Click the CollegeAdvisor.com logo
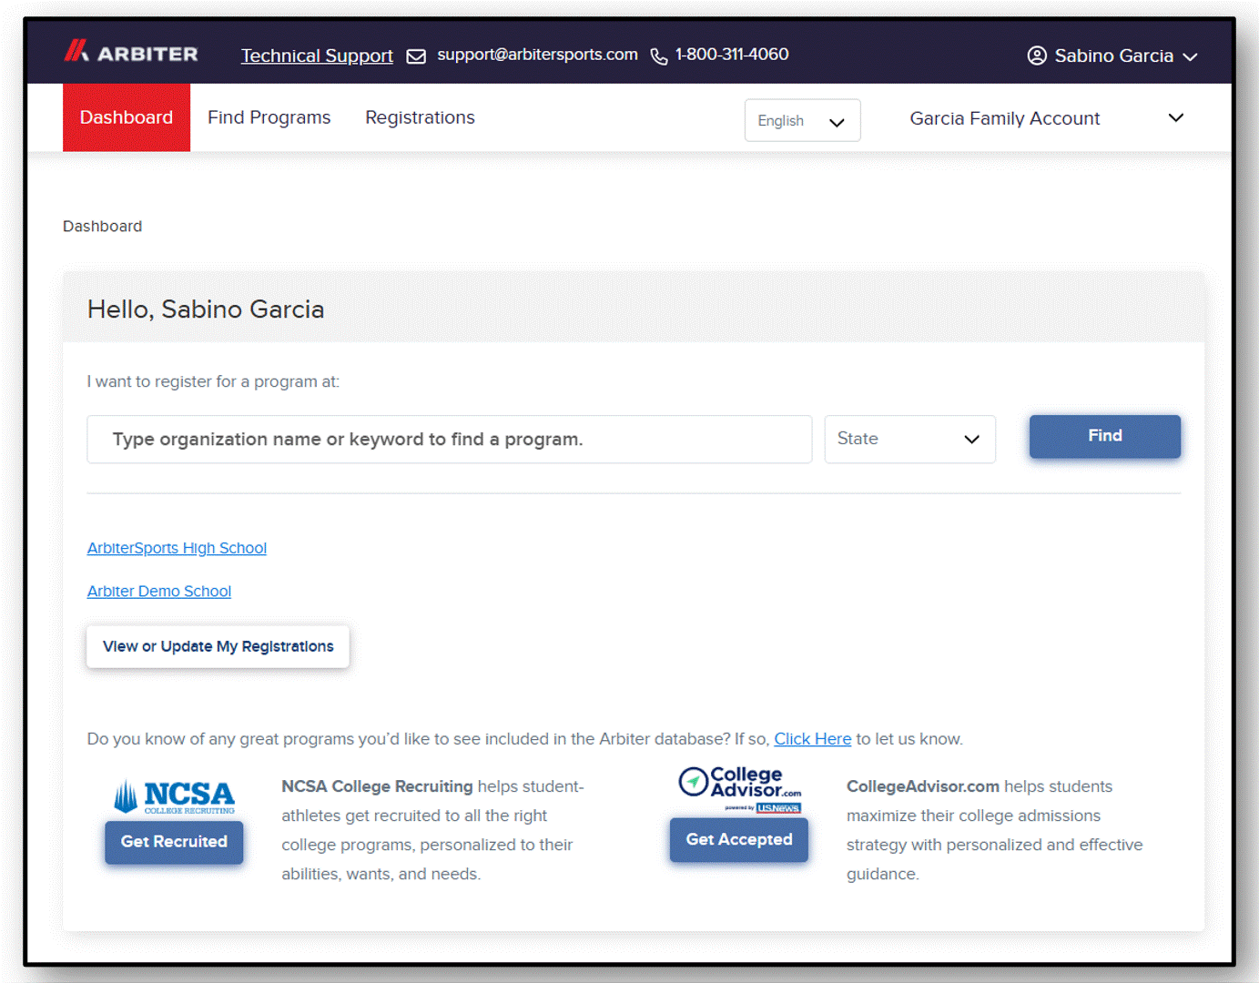The image size is (1259, 983). coord(740,789)
